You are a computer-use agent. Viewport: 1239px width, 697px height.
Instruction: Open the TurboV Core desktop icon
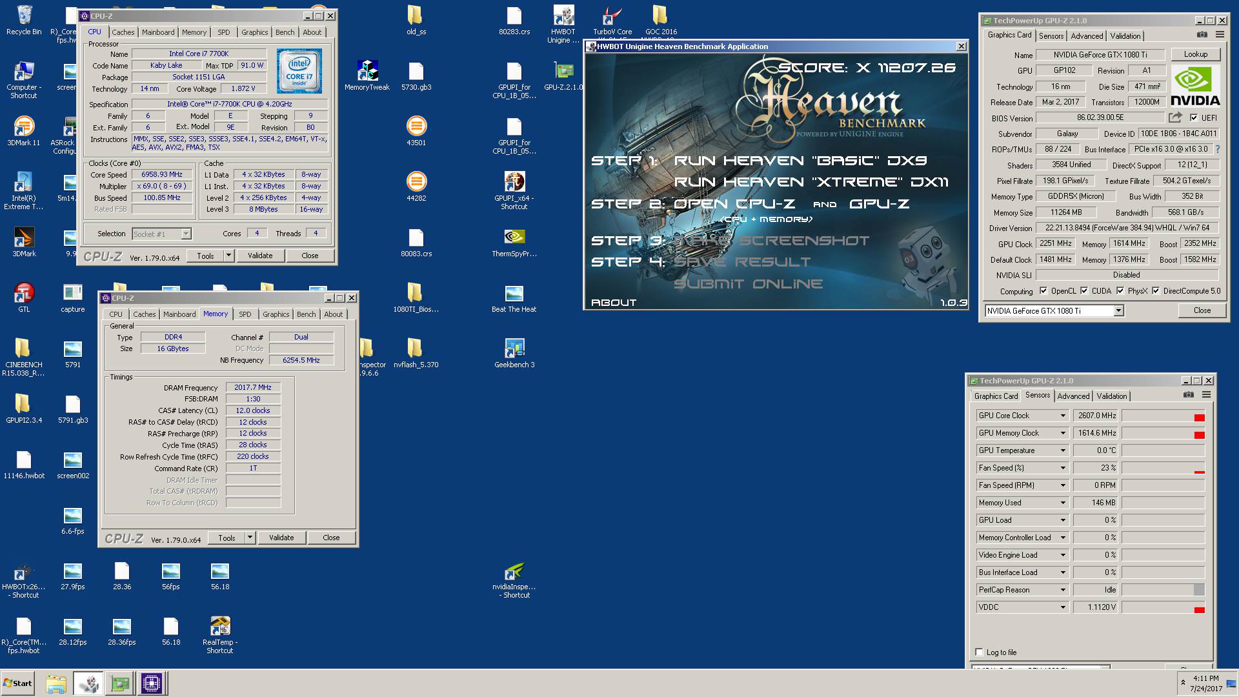[612, 20]
